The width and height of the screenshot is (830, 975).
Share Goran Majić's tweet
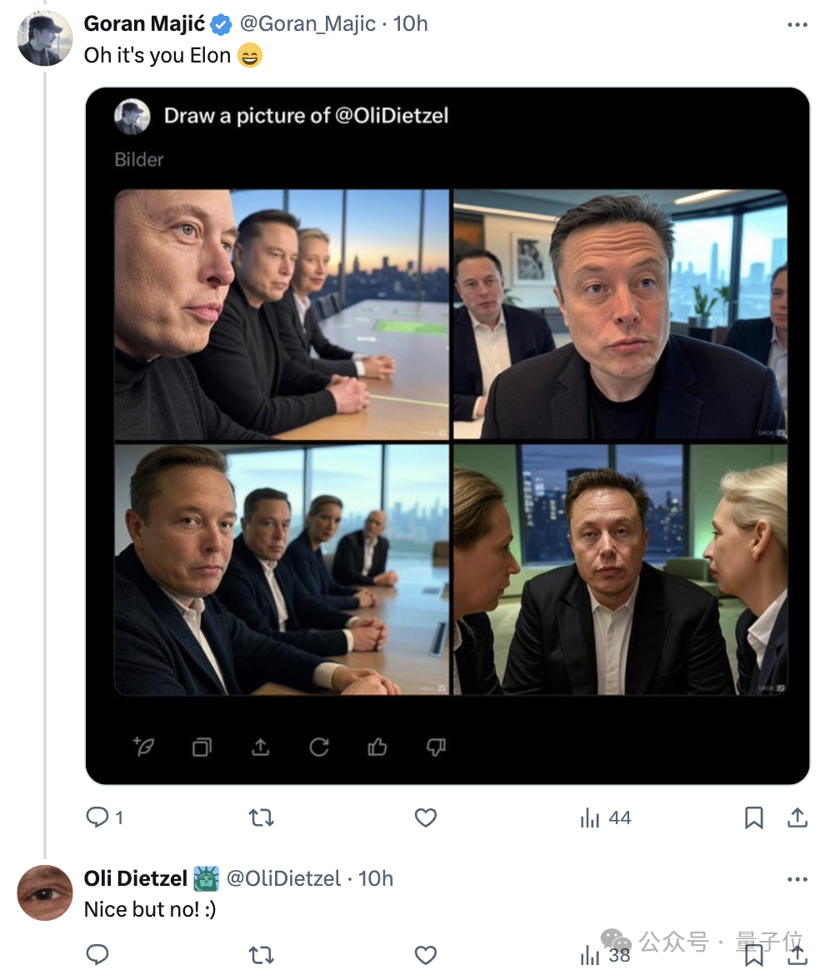click(797, 817)
